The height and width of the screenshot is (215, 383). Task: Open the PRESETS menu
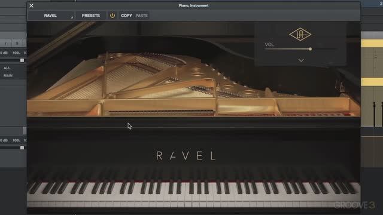tap(90, 16)
